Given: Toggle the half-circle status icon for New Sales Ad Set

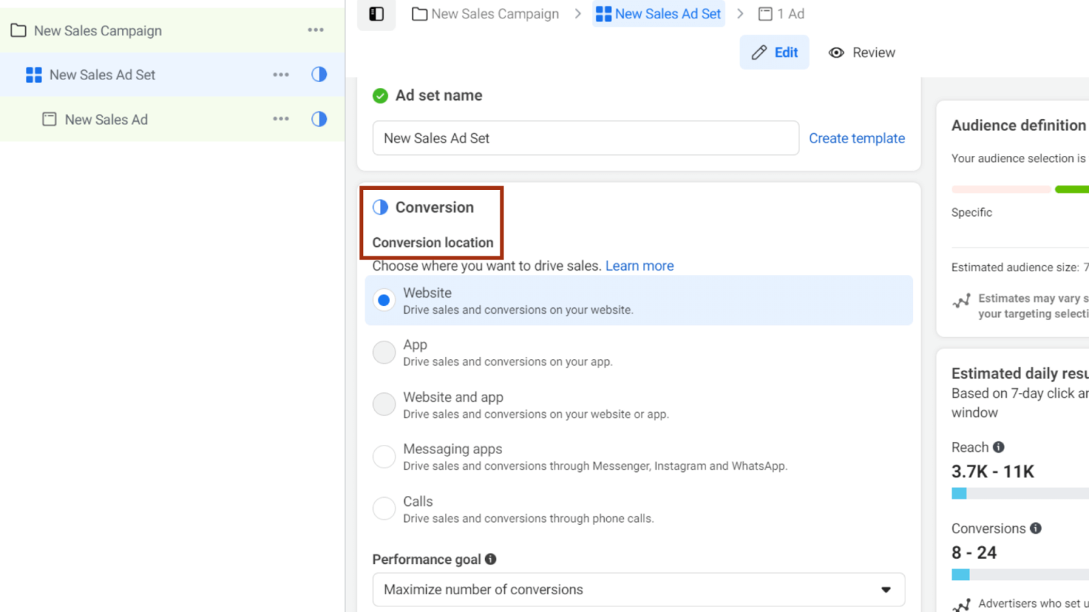Looking at the screenshot, I should [x=319, y=74].
